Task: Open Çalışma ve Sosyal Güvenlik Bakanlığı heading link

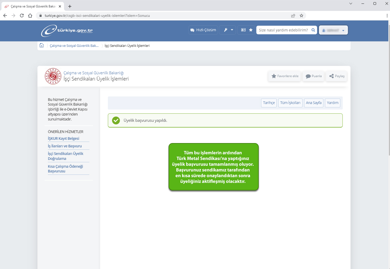Action: point(93,73)
